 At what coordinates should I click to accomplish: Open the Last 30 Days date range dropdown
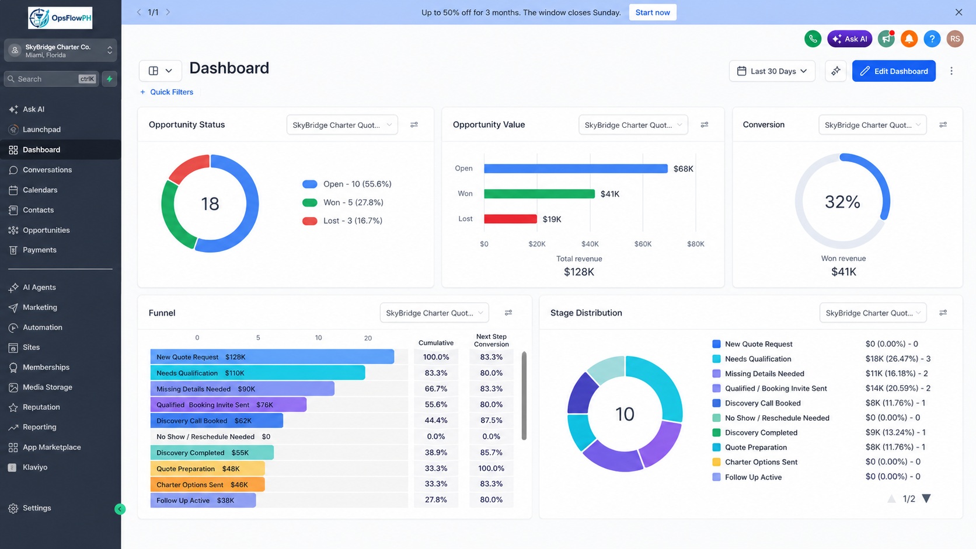click(x=772, y=71)
